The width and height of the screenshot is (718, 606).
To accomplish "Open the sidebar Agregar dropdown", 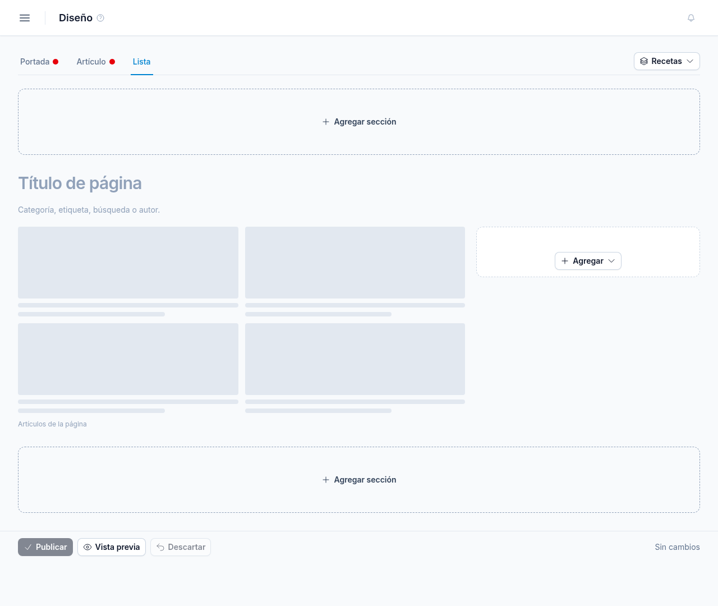I will (588, 261).
